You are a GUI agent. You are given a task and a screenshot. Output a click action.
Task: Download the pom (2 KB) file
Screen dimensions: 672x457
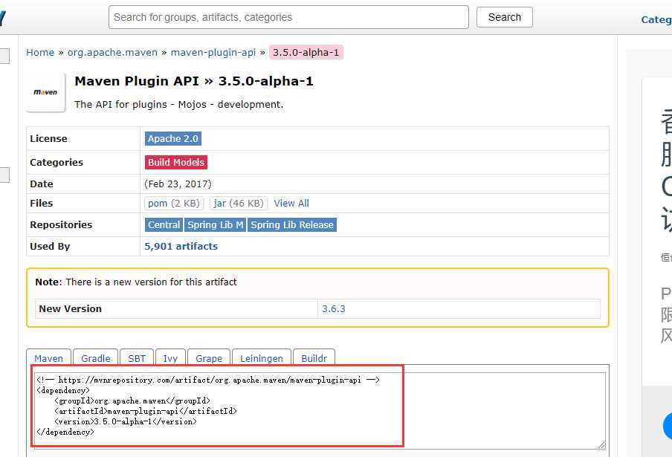click(173, 204)
